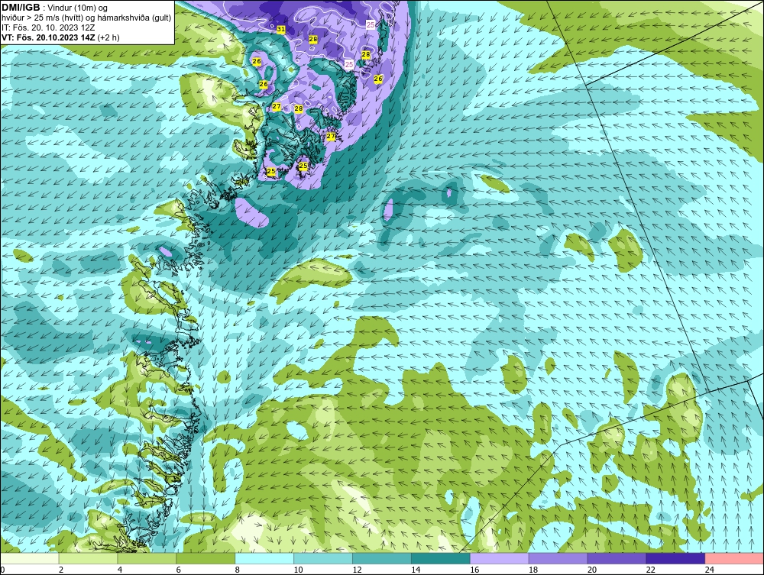Click the legend scale value 0
The height and width of the screenshot is (575, 764).
(2, 570)
